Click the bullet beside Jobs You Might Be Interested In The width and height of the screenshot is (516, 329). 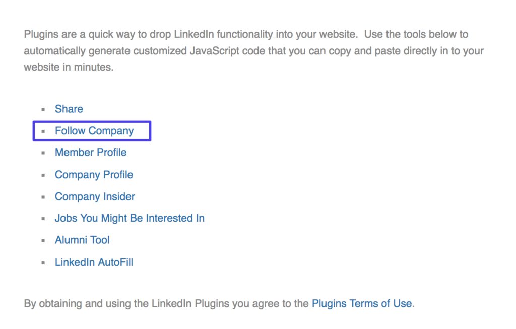pyautogui.click(x=43, y=219)
